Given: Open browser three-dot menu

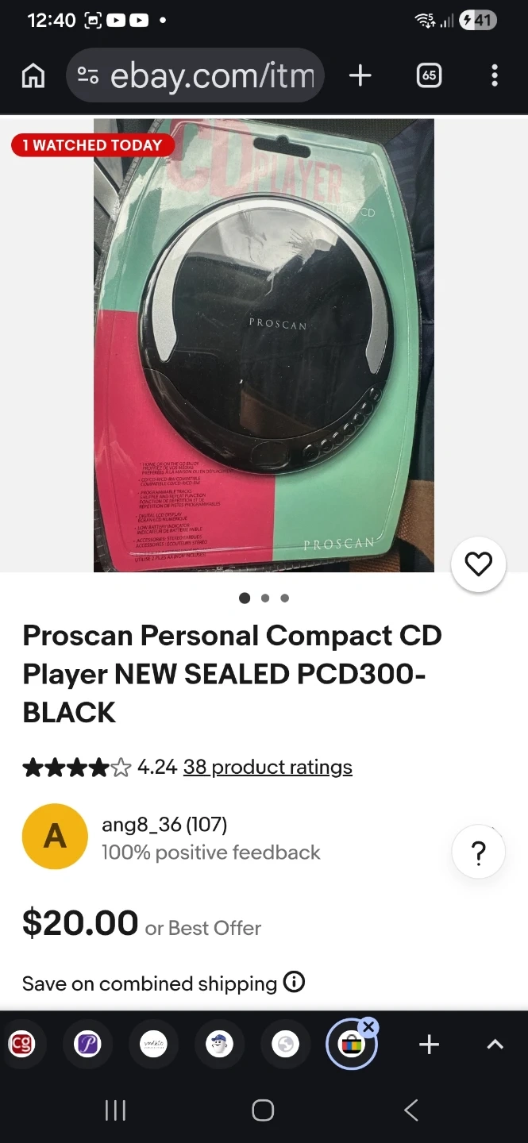Looking at the screenshot, I should pos(495,75).
